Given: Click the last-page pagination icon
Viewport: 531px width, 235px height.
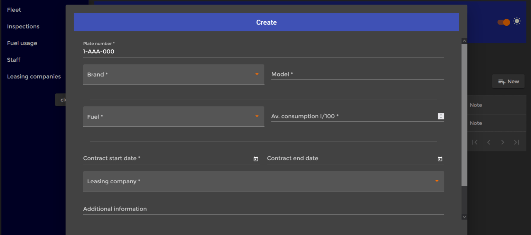Looking at the screenshot, I should point(516,142).
